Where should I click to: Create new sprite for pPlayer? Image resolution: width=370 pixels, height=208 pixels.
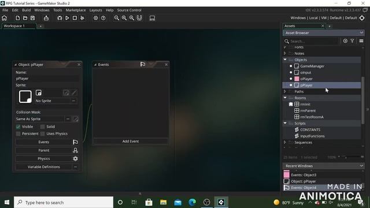pyautogui.click(x=39, y=92)
